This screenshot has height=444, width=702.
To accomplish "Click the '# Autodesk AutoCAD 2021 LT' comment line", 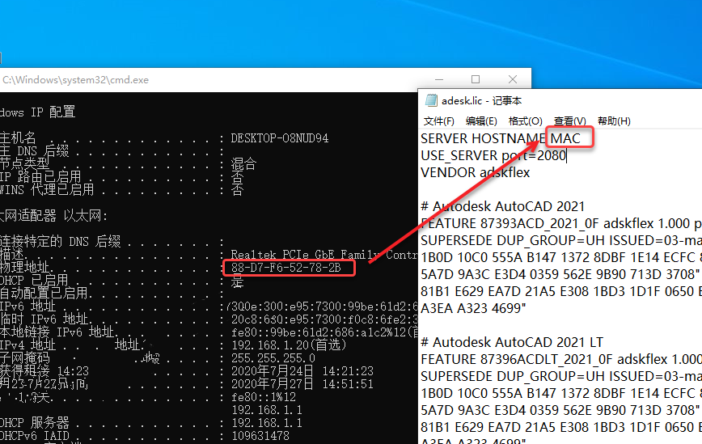I will point(512,342).
